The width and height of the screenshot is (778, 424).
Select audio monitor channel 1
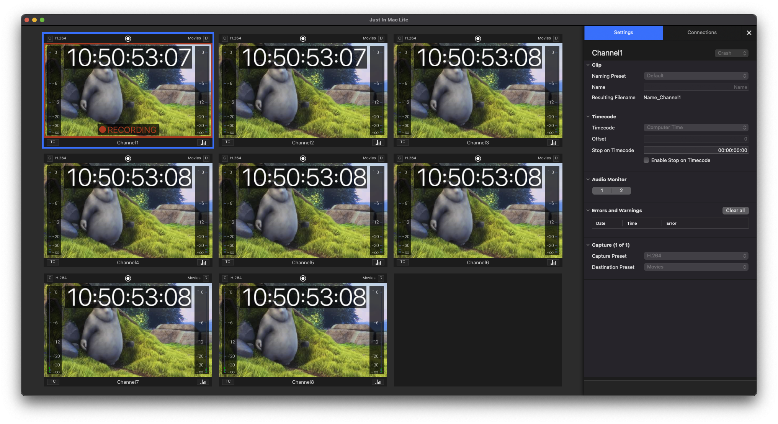click(x=602, y=191)
